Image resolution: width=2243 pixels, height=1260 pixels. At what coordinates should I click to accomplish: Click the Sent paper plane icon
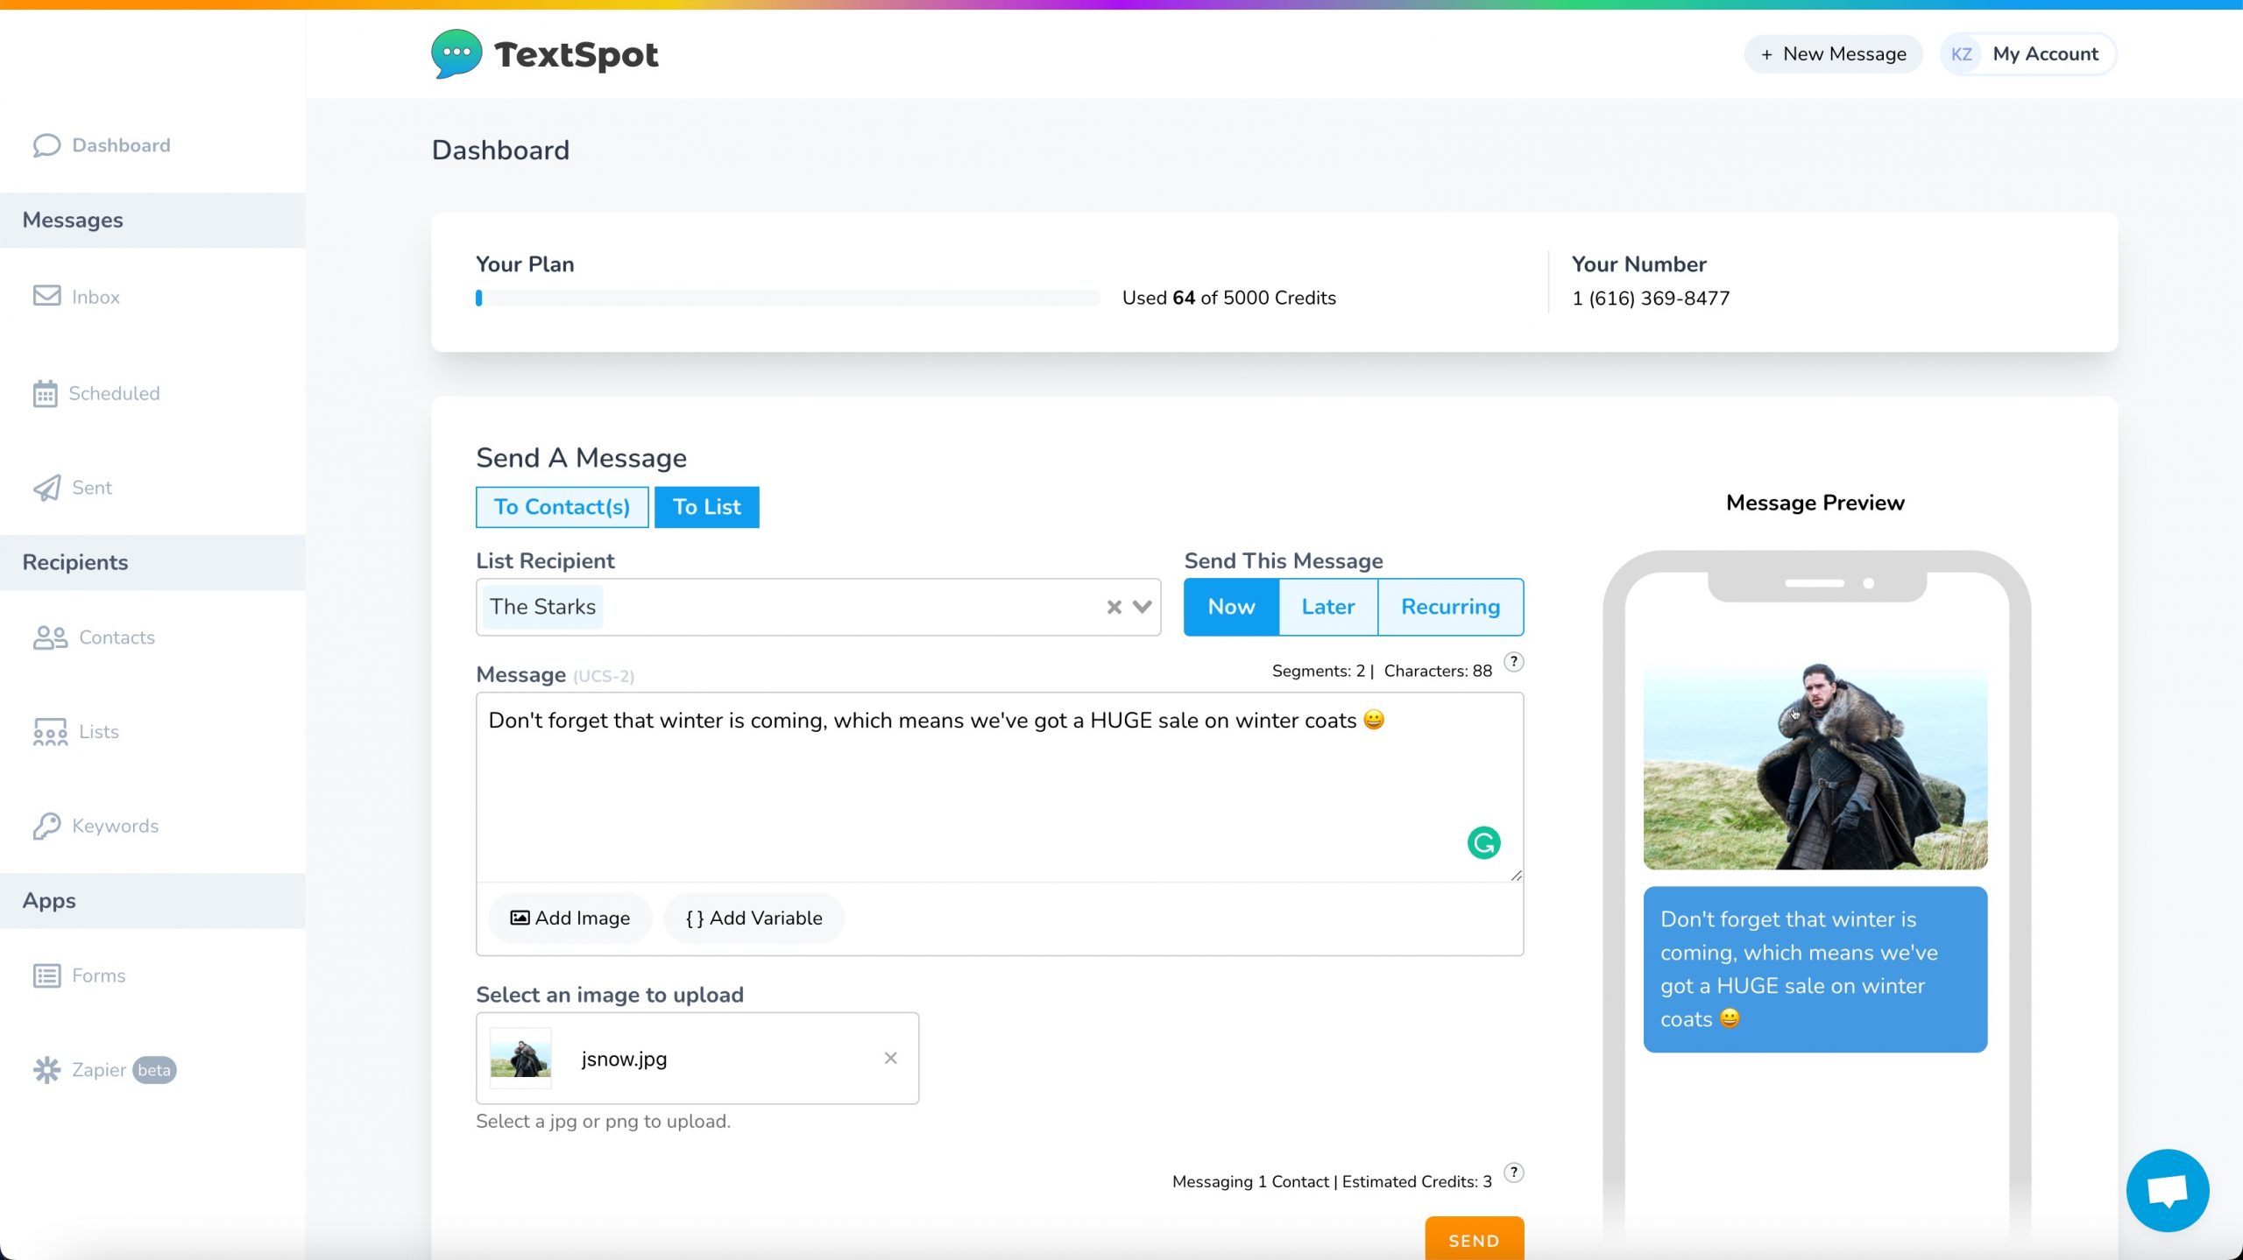(x=46, y=488)
